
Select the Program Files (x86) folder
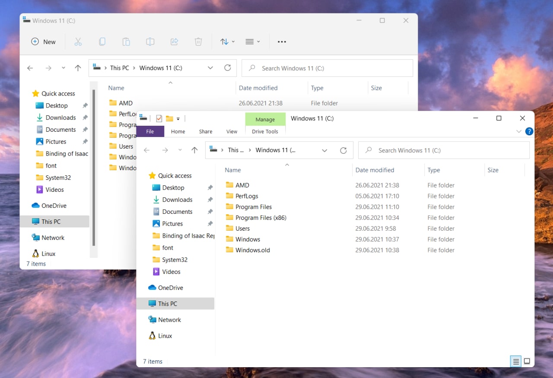pos(256,218)
